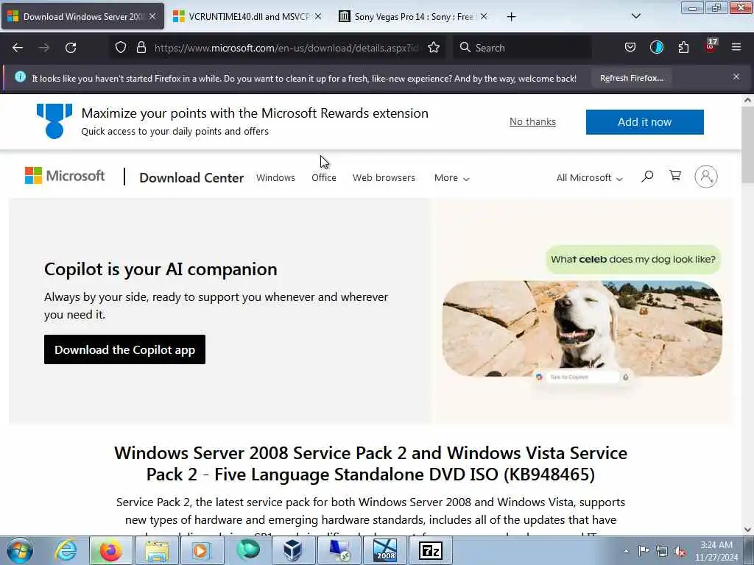
Task: Open the Web browsers navigation item
Action: point(384,178)
